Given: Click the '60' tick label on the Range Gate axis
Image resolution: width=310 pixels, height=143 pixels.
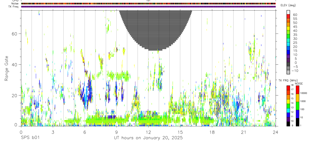Looking at the screenshot, I should click(x=15, y=34).
